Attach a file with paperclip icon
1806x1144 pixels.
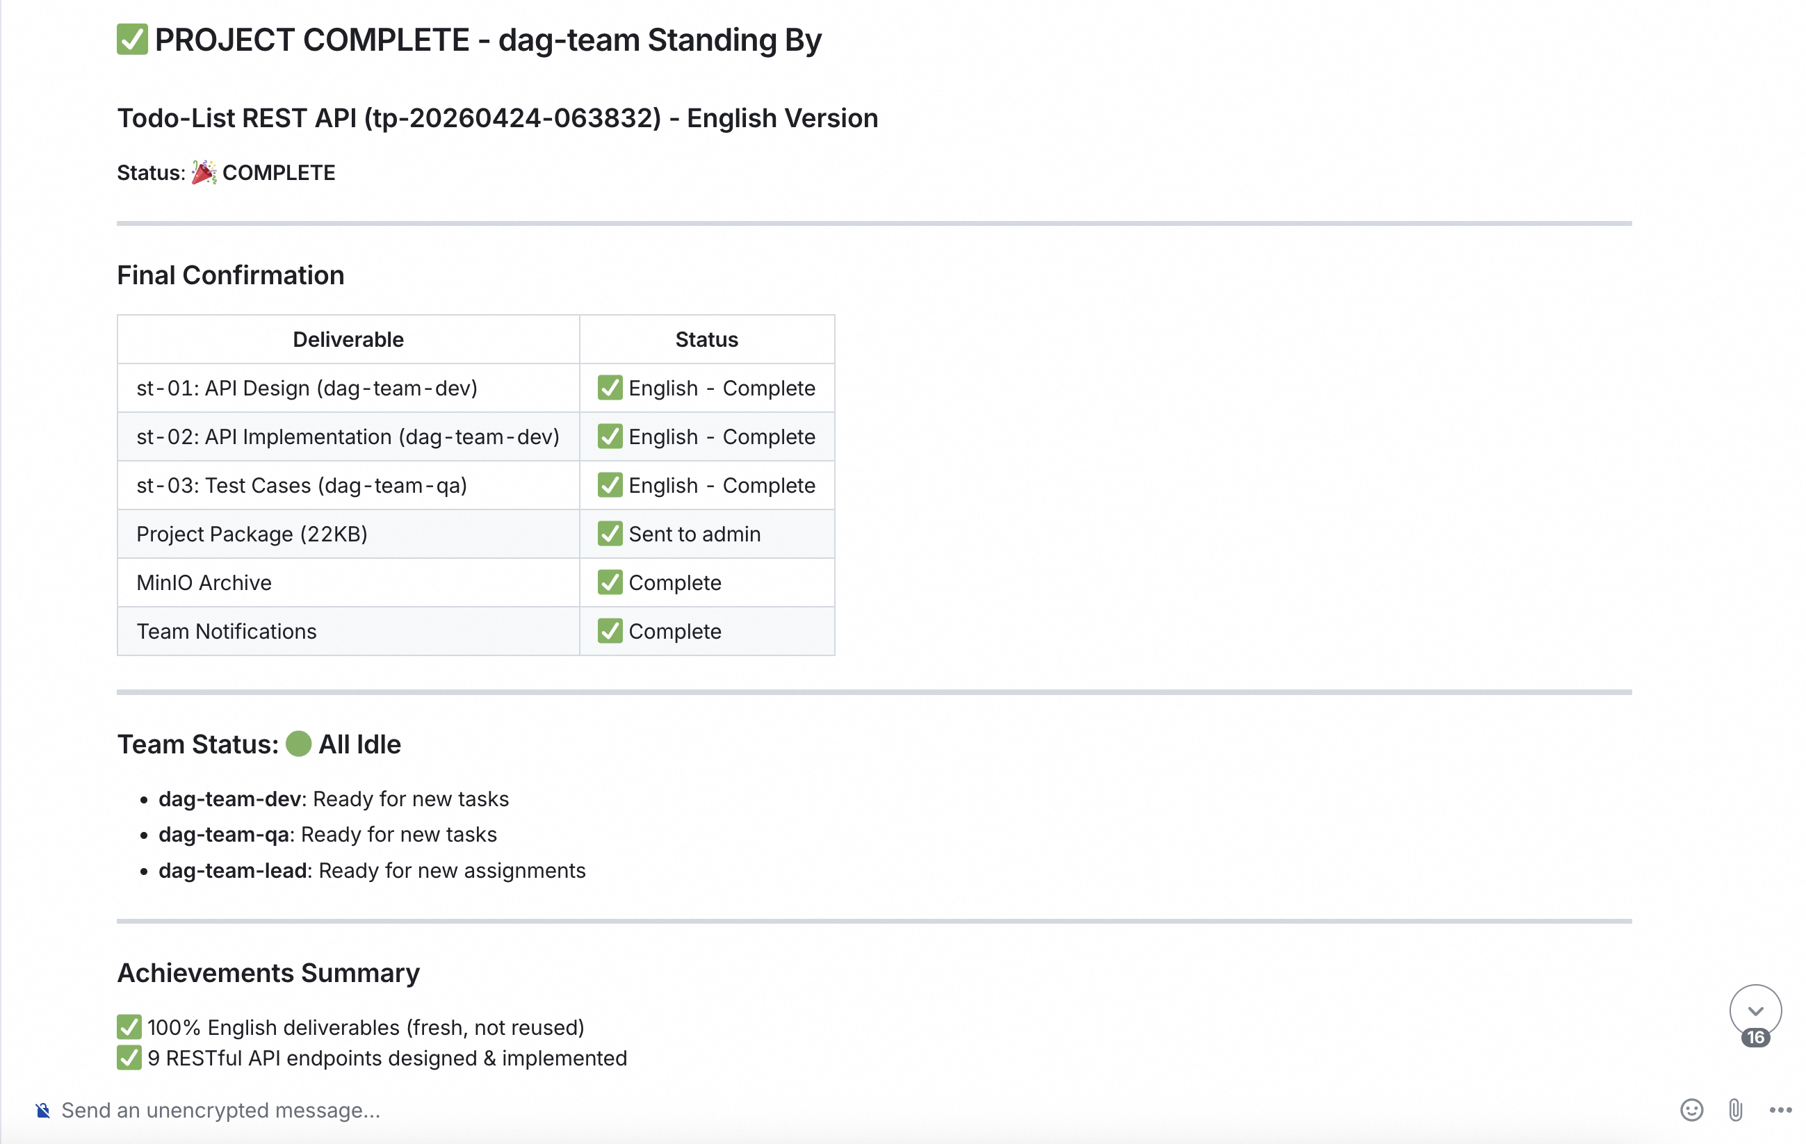click(1736, 1109)
